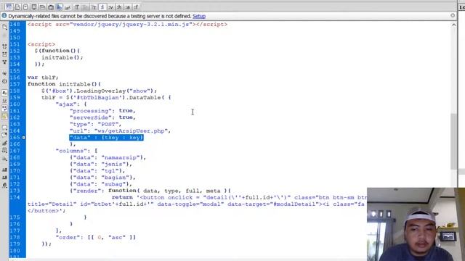
Task: Click the initTable(); call on line 153
Action: pos(62,57)
